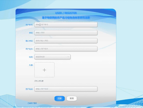Click the 用户电话 phone input field

coord(66,89)
